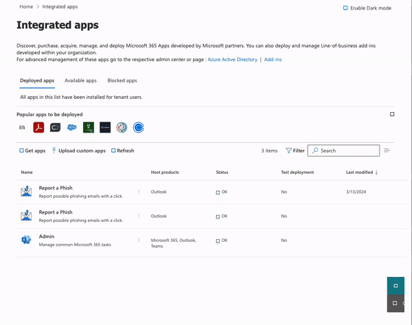Open the Add-ins link
This screenshot has height=325, width=412.
tap(273, 59)
